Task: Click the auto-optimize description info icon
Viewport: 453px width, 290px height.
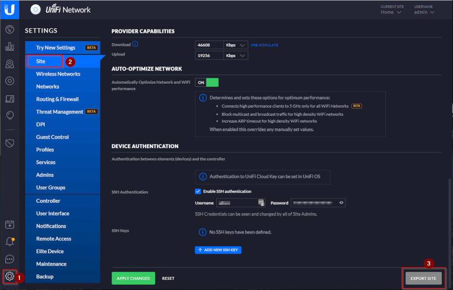Action: coord(203,98)
